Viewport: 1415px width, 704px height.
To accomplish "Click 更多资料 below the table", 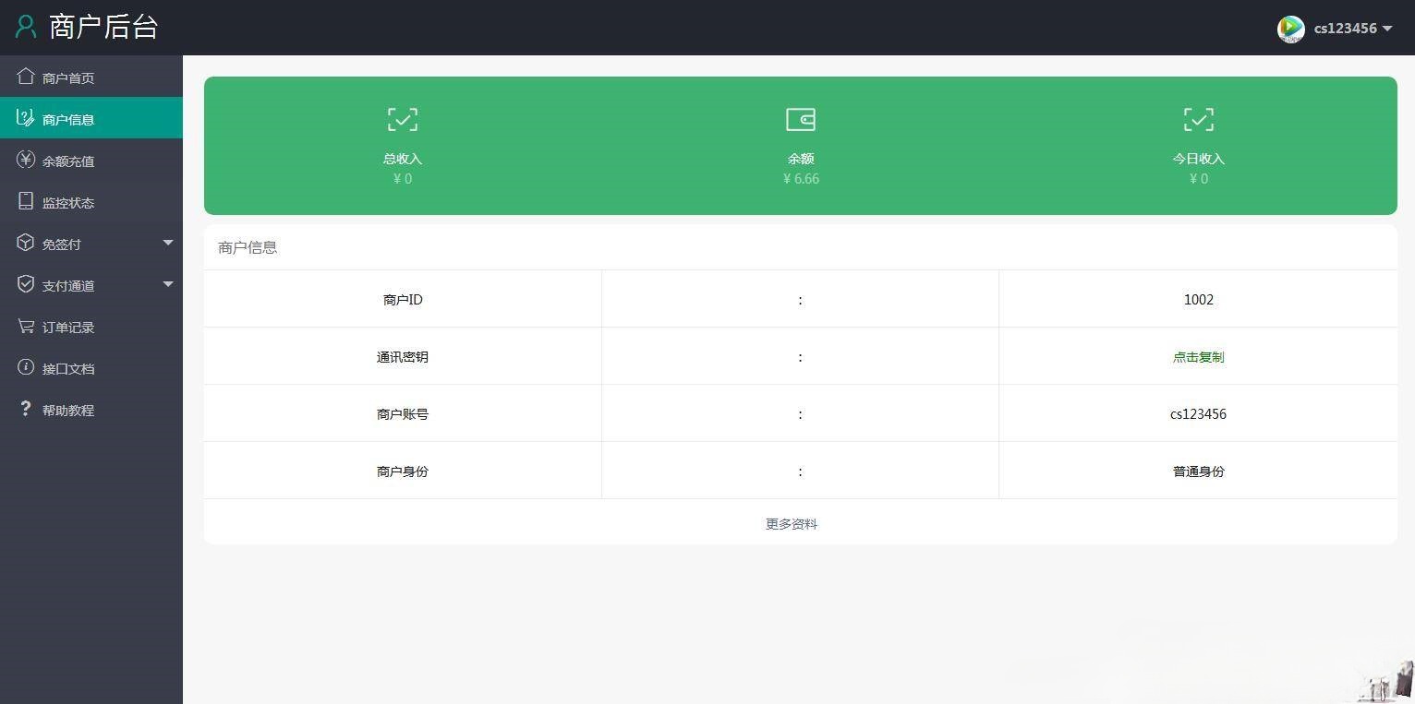I will tap(791, 523).
